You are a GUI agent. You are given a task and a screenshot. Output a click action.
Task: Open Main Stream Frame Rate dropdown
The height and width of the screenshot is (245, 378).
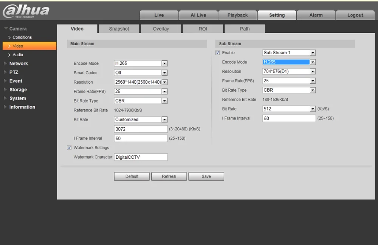click(x=141, y=91)
